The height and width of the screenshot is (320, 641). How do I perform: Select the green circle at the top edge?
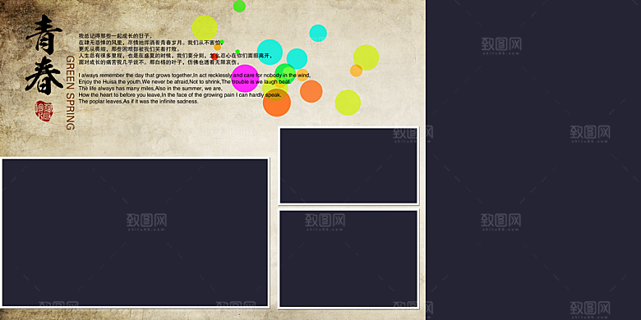point(239,6)
